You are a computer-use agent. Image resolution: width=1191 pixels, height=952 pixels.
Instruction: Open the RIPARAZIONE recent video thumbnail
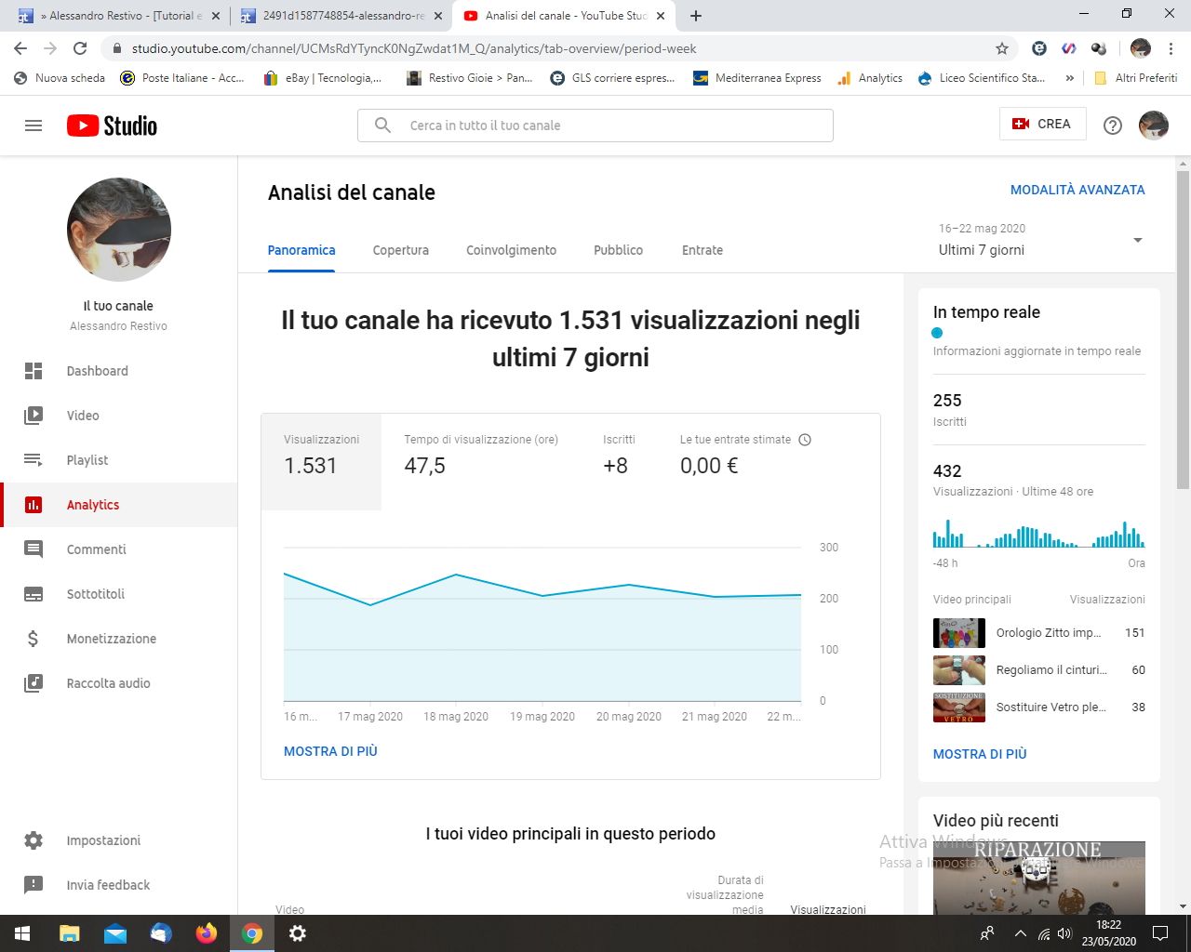click(x=1039, y=878)
